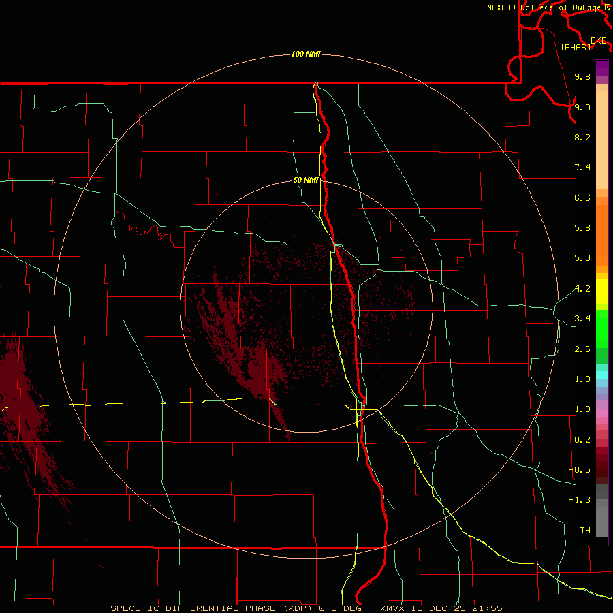Click the 10 DEC 25 date text
Image resolution: width=613 pixels, height=613 pixels.
(439, 608)
